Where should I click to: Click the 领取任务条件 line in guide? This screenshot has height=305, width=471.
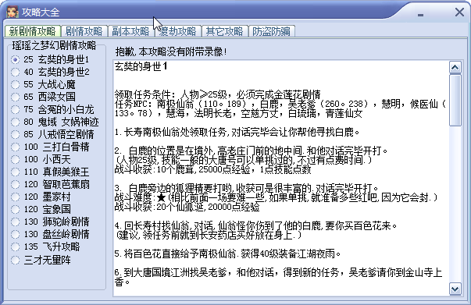tap(218, 94)
